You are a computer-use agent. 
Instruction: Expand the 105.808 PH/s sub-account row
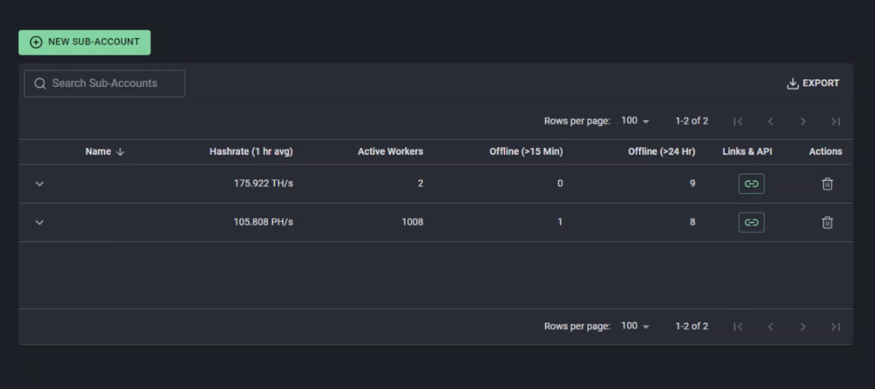pos(39,222)
